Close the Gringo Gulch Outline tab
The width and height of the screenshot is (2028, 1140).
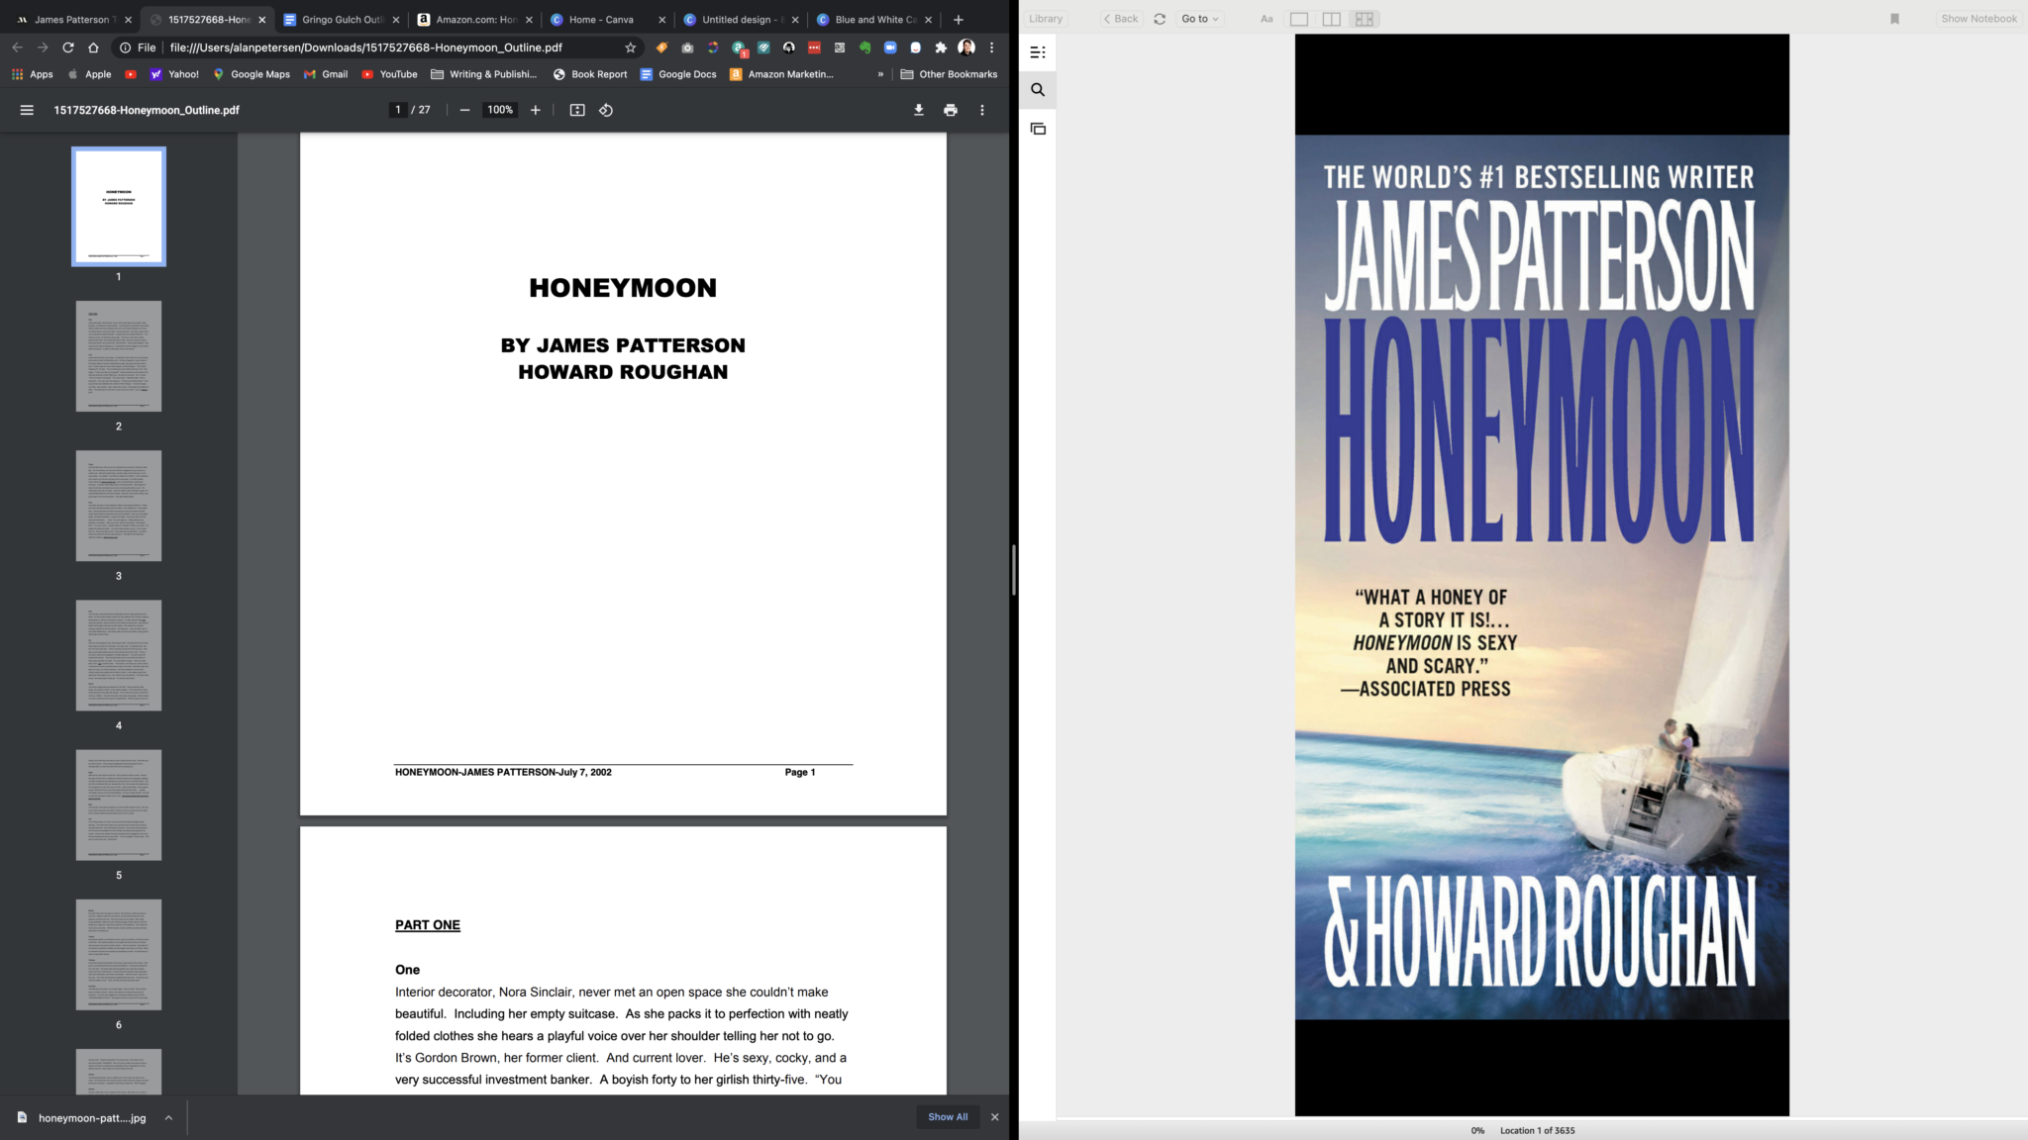[395, 19]
